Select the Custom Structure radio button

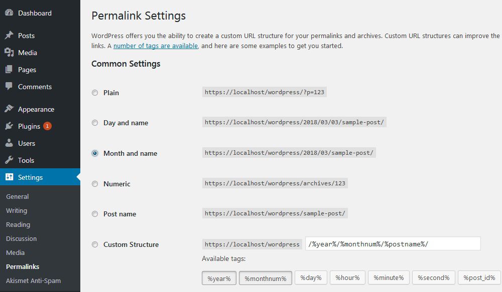tap(95, 244)
